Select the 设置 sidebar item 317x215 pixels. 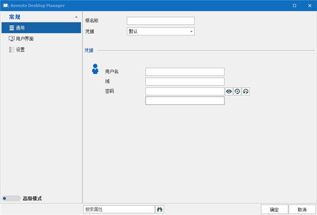[x=41, y=50]
